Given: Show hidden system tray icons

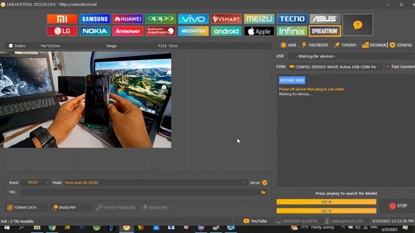Looking at the screenshot, I should tap(343, 228).
